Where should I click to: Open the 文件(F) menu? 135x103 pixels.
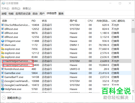(5, 9)
